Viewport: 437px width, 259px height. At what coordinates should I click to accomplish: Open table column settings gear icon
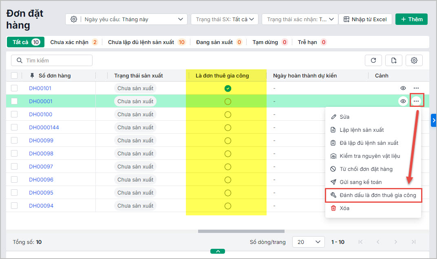(414, 60)
